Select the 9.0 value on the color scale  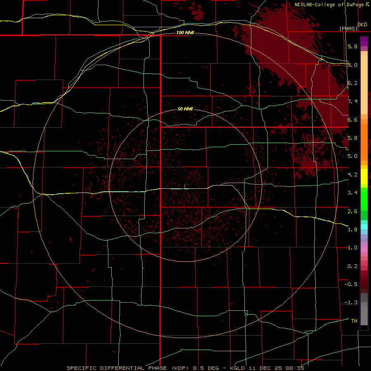tap(352, 65)
